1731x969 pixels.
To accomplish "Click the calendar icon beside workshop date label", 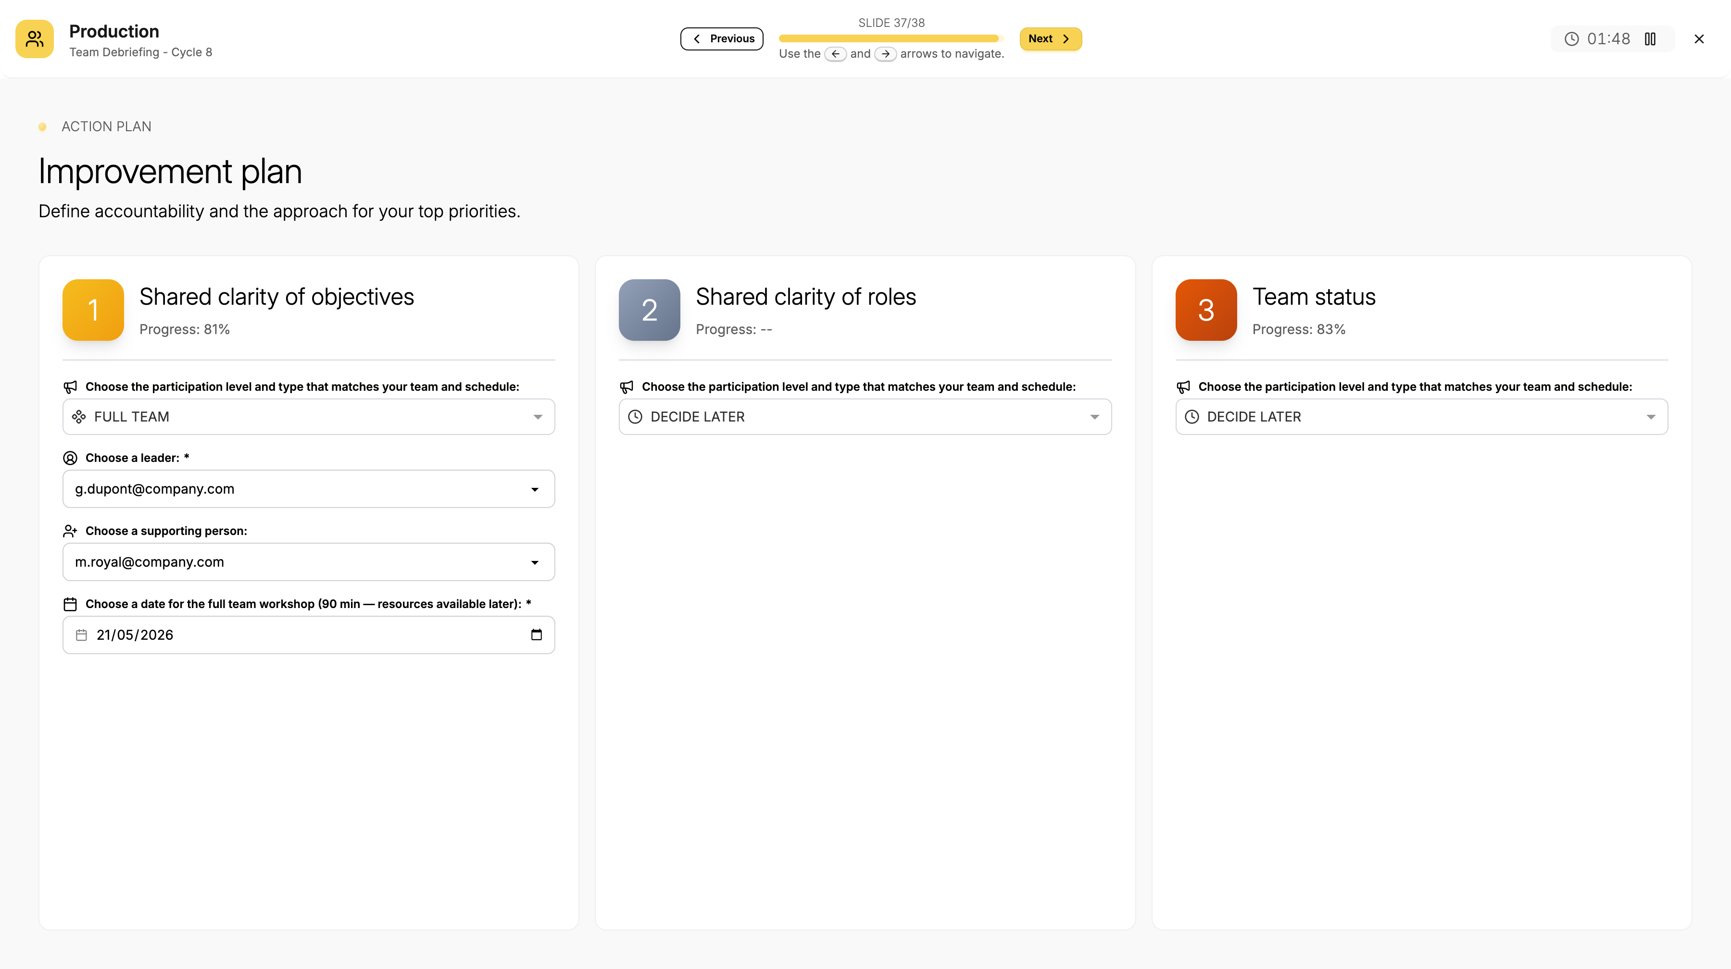I will pyautogui.click(x=70, y=604).
